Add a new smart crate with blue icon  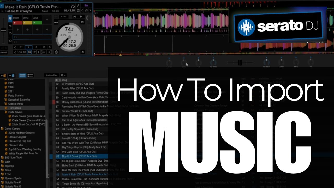click(11, 76)
